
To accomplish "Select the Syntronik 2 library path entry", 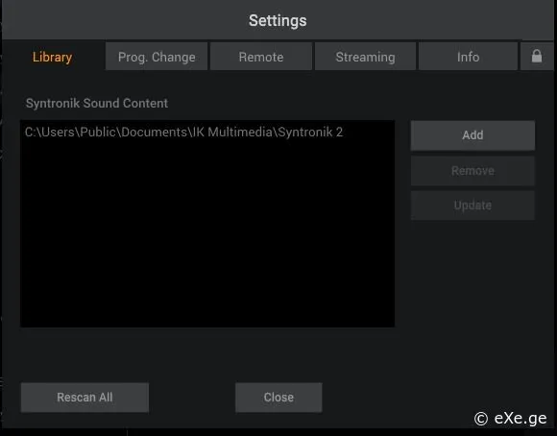I will click(183, 133).
